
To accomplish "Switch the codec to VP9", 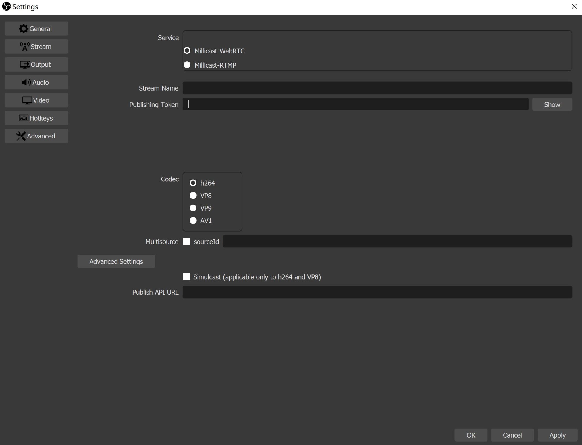I will pyautogui.click(x=193, y=208).
